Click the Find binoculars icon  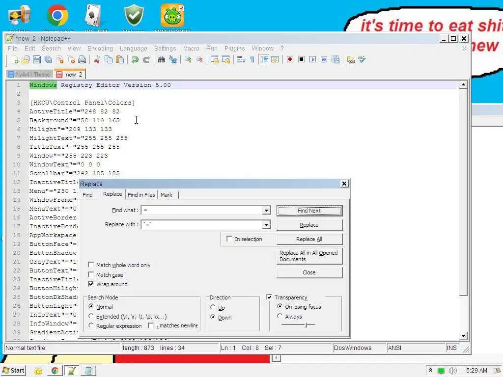tap(161, 59)
